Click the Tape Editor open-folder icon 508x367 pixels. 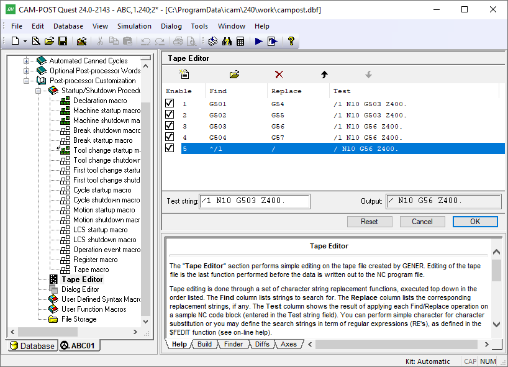(234, 75)
